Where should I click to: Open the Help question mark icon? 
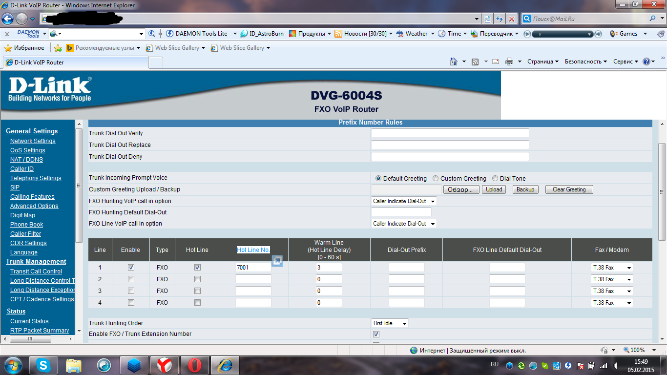[x=646, y=62]
